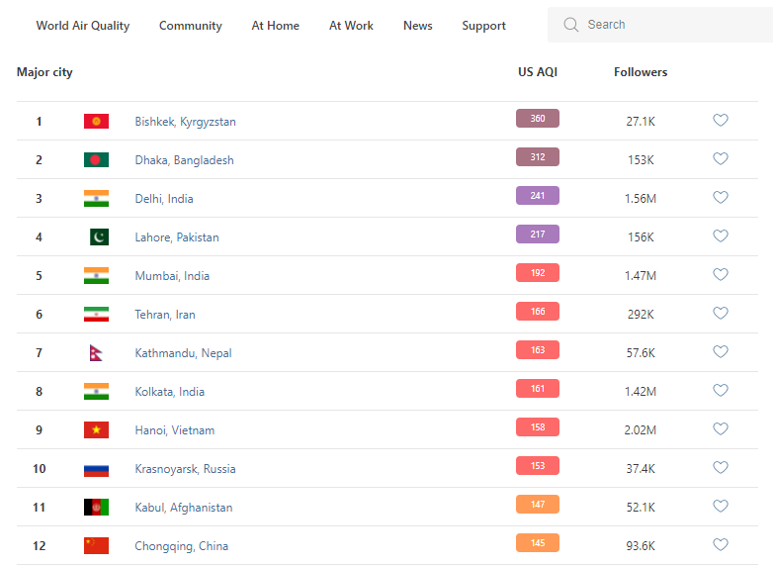Viewport: 773px width, 565px height.
Task: Click the Pakistan flag next to Lahore
Action: pos(99,237)
